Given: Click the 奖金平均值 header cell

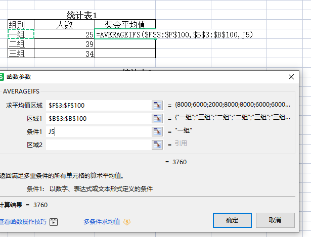Looking at the screenshot, I should [125, 24].
